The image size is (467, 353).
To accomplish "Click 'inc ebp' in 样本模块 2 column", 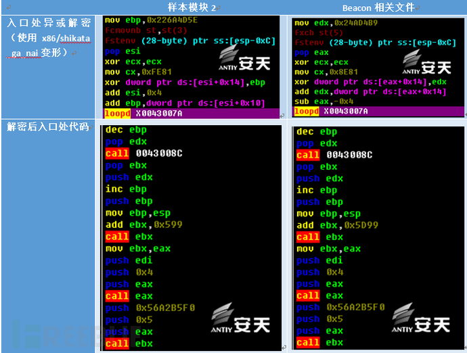I will [126, 189].
